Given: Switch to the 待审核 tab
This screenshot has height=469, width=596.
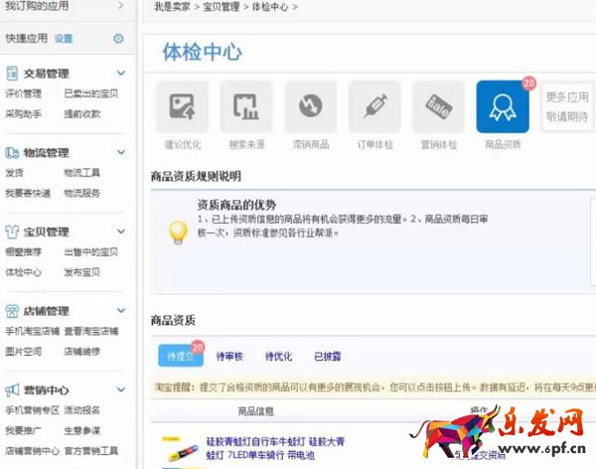Looking at the screenshot, I should tap(230, 356).
